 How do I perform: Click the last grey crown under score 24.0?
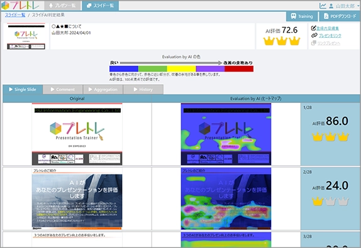(343, 201)
